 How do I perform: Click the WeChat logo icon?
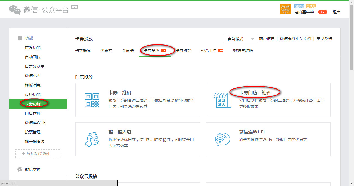click(15, 10)
